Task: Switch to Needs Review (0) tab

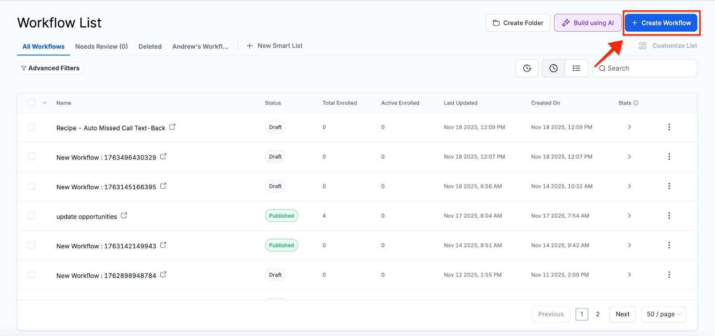Action: pos(101,46)
